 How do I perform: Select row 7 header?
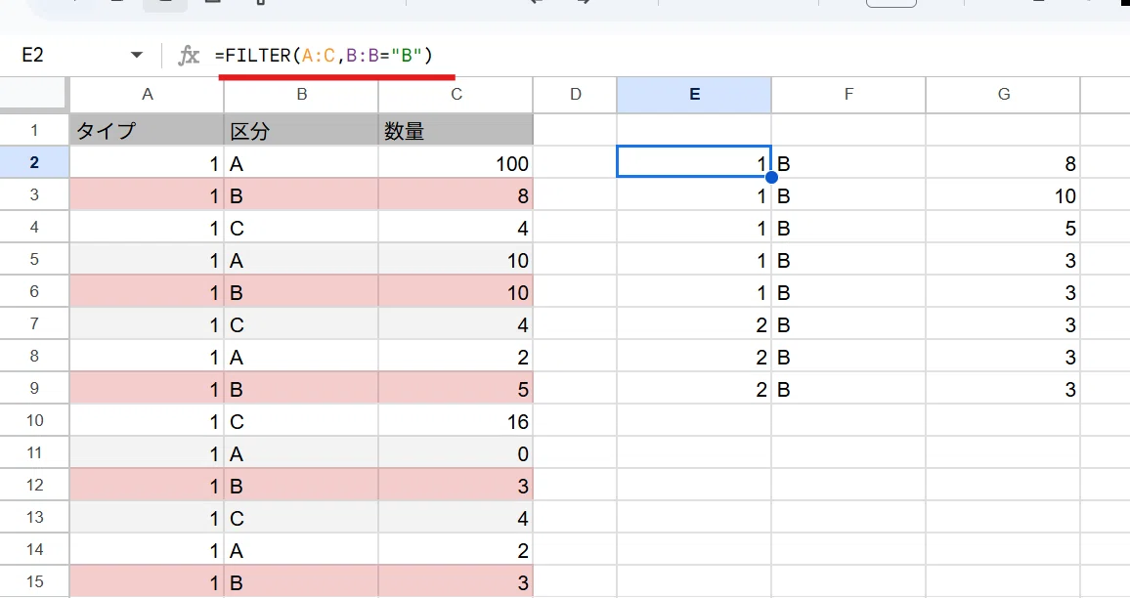pos(34,324)
